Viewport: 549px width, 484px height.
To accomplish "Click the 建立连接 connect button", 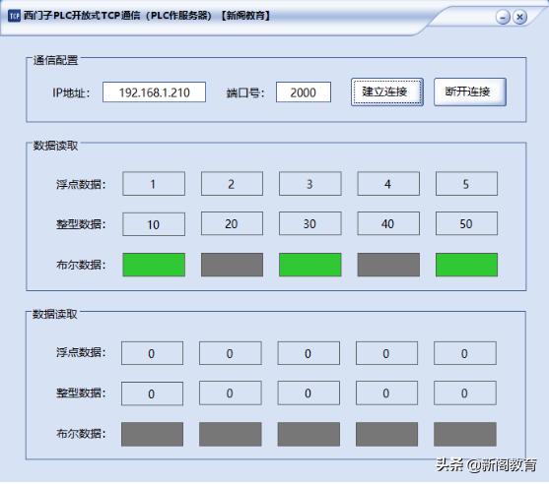I will [x=387, y=91].
